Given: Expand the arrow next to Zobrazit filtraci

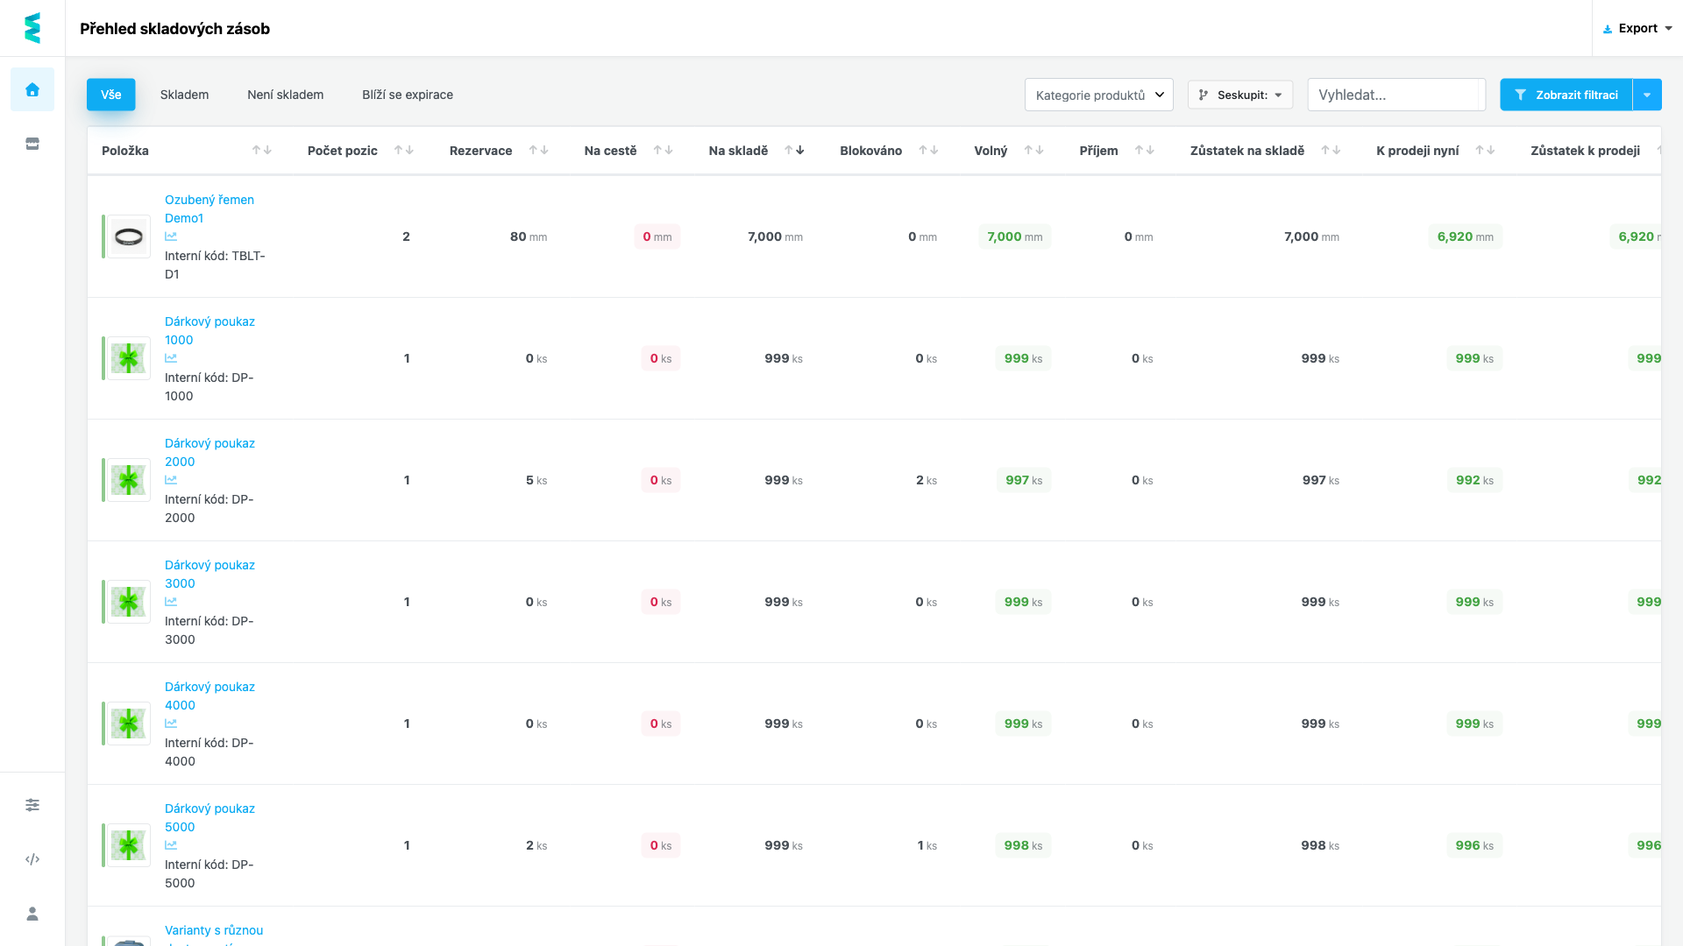Looking at the screenshot, I should [1647, 95].
